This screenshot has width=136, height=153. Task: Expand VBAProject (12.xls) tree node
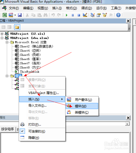pyautogui.click(x=2, y=34)
